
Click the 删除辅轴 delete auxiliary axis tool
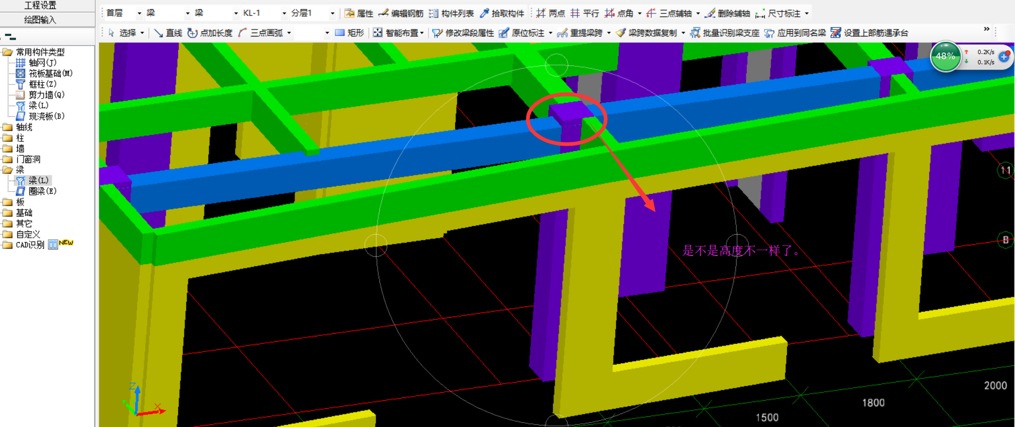pos(727,13)
